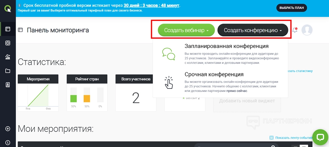Open the schedule clock icon in sidebar
This screenshot has height=147, width=329.
(x=8, y=43)
